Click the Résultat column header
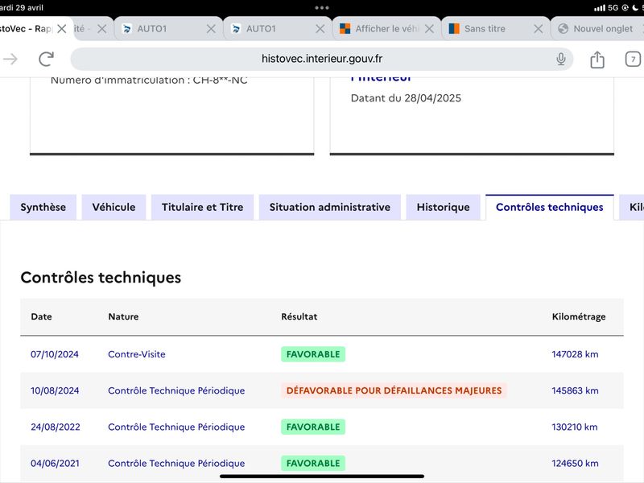The height and width of the screenshot is (483, 644). coord(299,316)
